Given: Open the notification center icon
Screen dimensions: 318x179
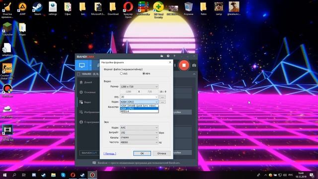Looking at the screenshot, I should [x=312, y=175].
